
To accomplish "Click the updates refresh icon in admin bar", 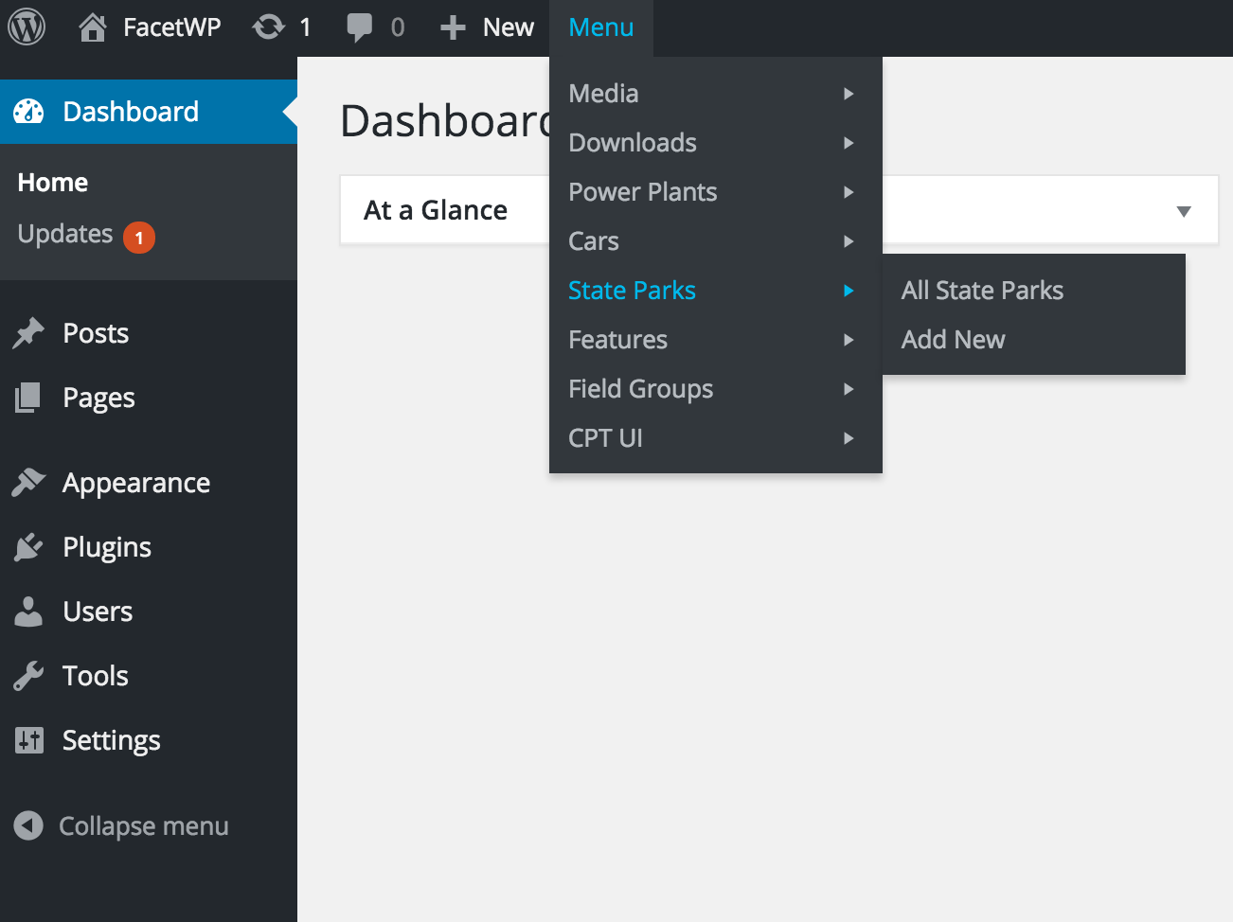I will (x=269, y=27).
